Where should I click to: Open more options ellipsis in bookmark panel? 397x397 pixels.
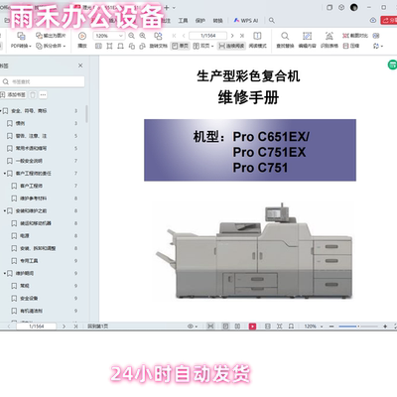click(x=43, y=95)
